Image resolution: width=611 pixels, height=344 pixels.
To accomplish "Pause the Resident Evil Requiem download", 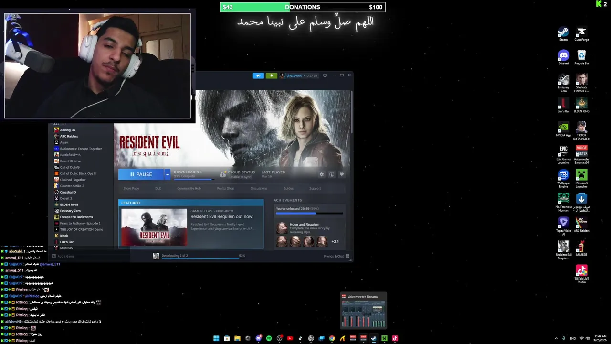I will (141, 174).
